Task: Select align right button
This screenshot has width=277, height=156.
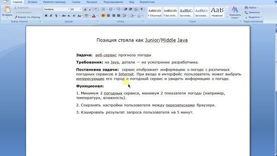Action: coord(113,16)
